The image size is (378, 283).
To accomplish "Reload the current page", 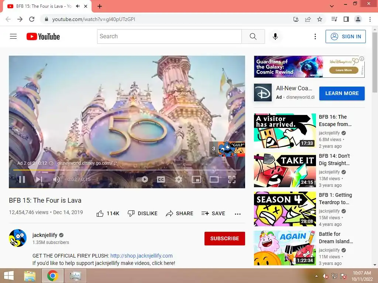I will click(x=32, y=19).
